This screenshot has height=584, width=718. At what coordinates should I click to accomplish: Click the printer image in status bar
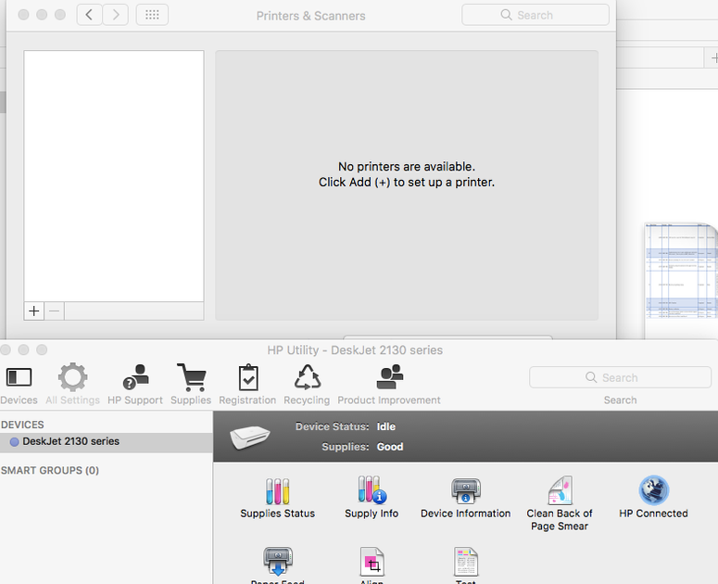coord(249,437)
